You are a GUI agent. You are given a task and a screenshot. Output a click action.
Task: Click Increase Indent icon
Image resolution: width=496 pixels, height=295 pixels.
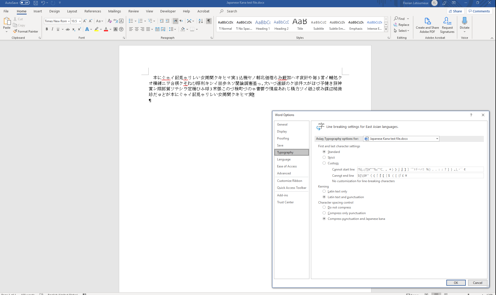[x=167, y=21]
